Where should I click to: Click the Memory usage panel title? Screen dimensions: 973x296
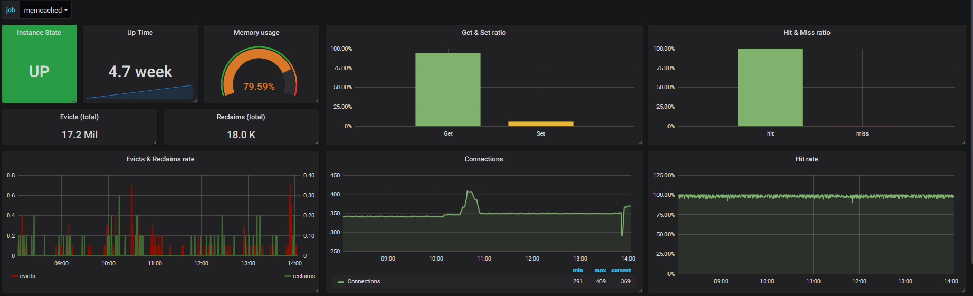[x=256, y=33]
